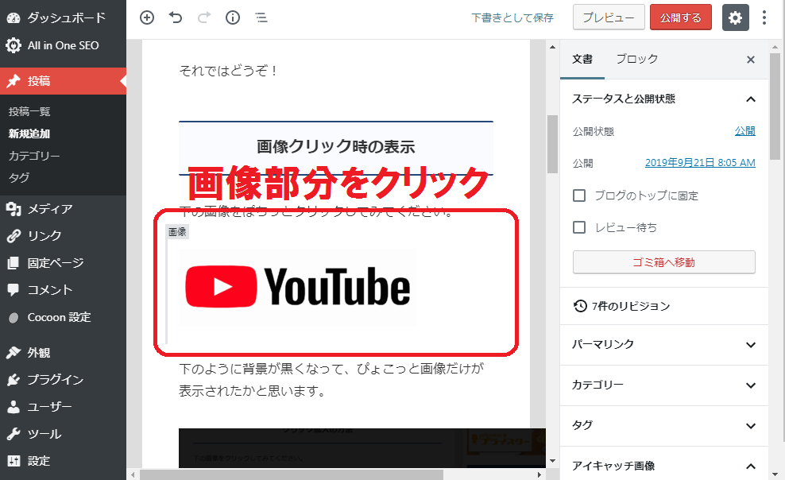Image resolution: width=785 pixels, height=480 pixels.
Task: Expand the タグ settings panel
Action: 664,426
